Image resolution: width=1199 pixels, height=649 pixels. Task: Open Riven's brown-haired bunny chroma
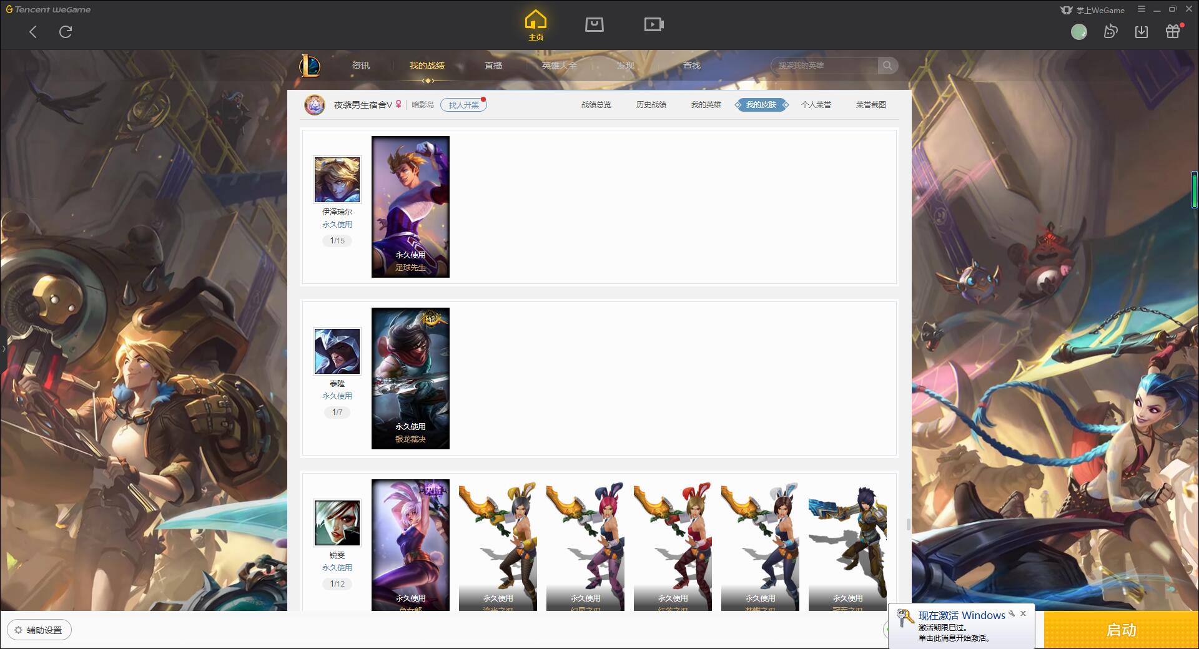760,545
